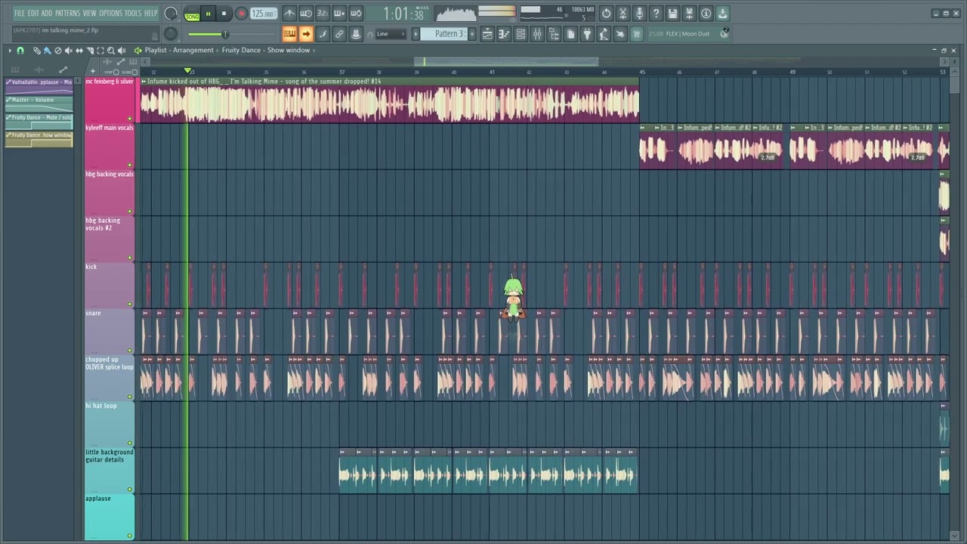Click the FLEX | Moon Dust news panel
Image resolution: width=967 pixels, height=544 pixels.
tap(687, 34)
